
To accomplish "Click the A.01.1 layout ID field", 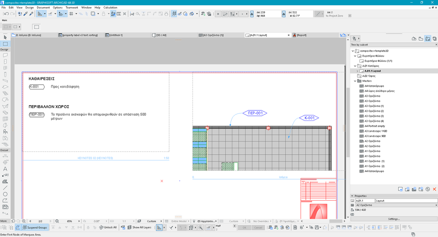I will (365, 201).
